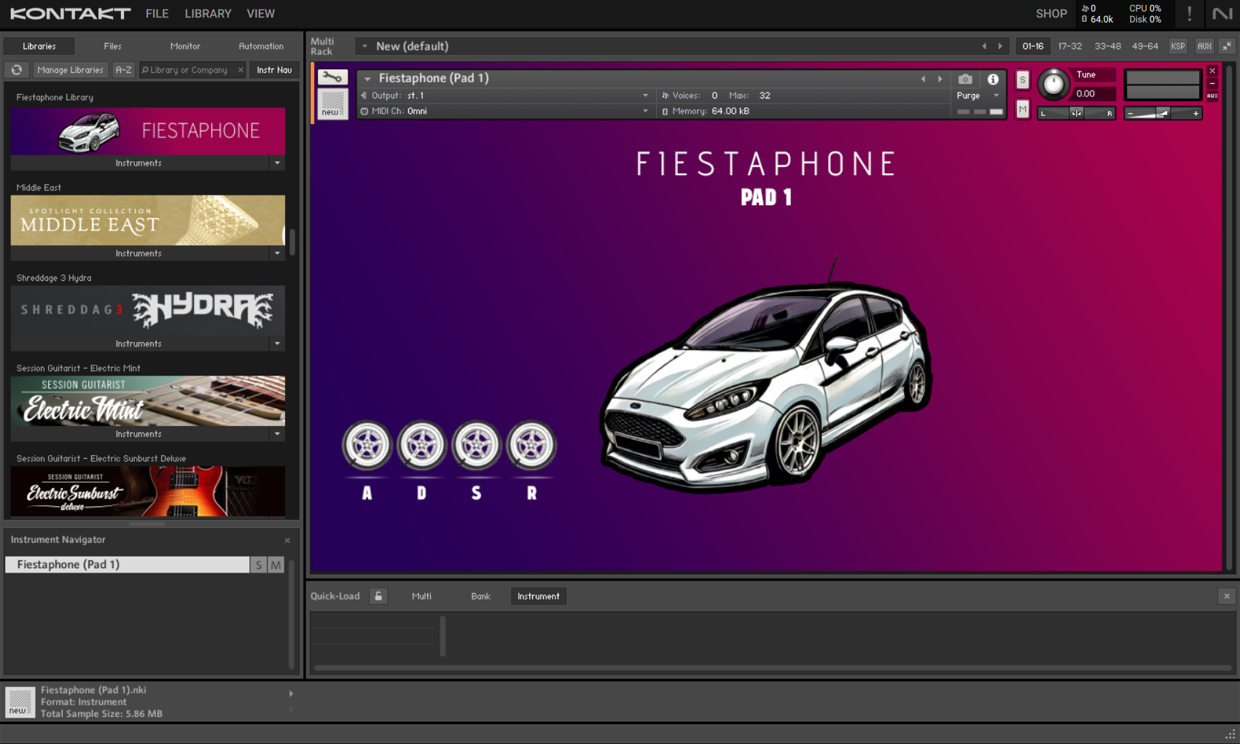Toggle Mute on the Fiestaphone instrument header
The height and width of the screenshot is (744, 1240).
pos(1023,109)
